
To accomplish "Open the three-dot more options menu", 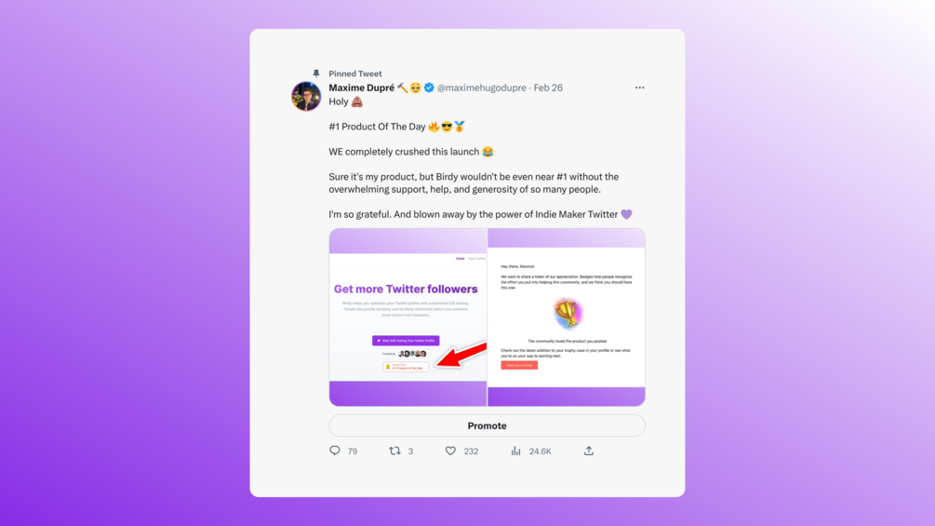I will (x=639, y=88).
